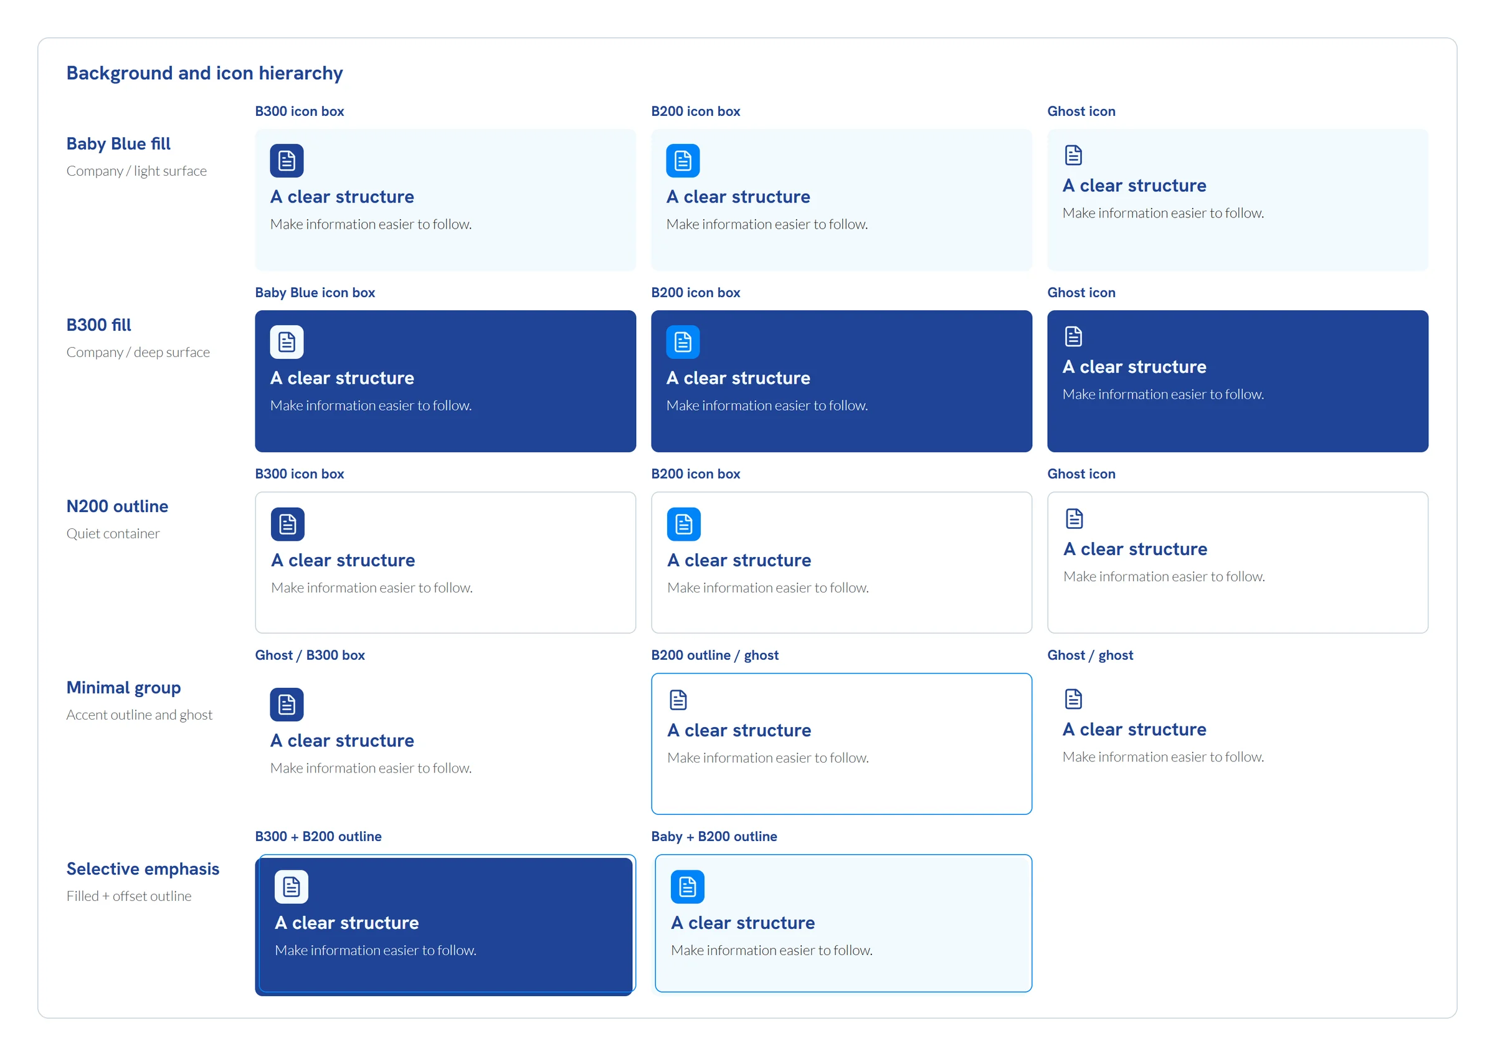This screenshot has height=1056, width=1495.
Task: Click 'Make information easier to follow.' under Ghost / ghost
Action: point(1164,756)
